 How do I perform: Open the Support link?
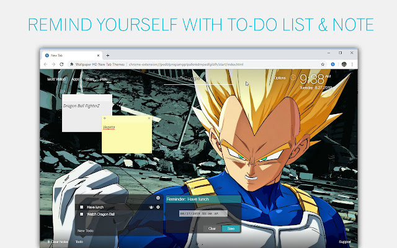345,242
